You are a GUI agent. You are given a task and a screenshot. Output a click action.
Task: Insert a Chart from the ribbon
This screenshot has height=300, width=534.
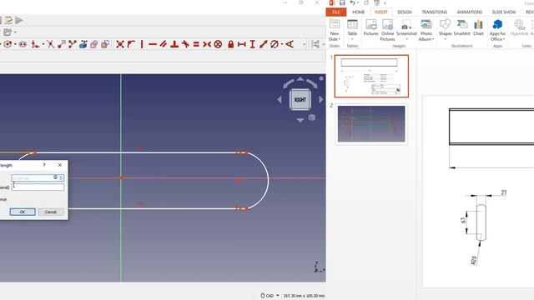478,27
